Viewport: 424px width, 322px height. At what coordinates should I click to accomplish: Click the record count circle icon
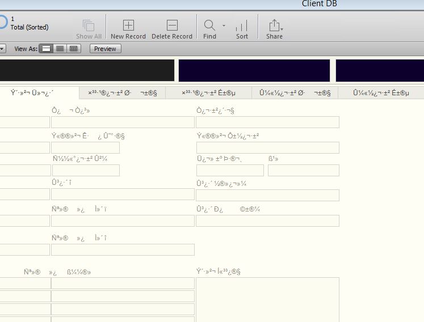pyautogui.click(x=3, y=22)
